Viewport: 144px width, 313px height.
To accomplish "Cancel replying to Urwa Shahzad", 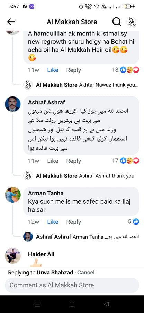I will 86,272.
